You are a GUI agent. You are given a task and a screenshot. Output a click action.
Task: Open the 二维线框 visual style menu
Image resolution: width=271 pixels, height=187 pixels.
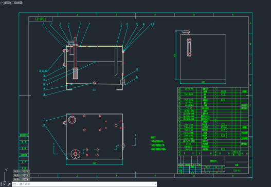[x=16, y=3]
